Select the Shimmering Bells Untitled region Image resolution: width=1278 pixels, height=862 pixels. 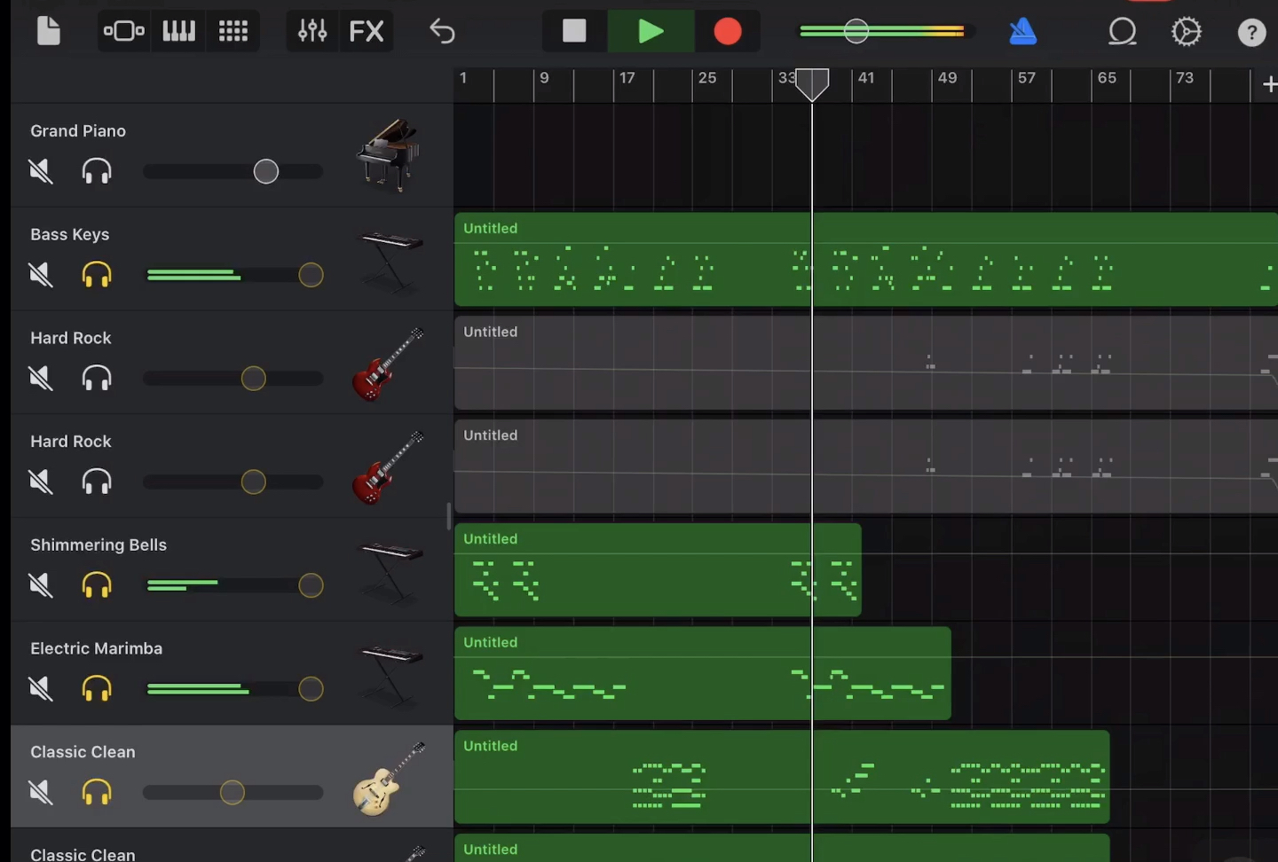click(658, 569)
